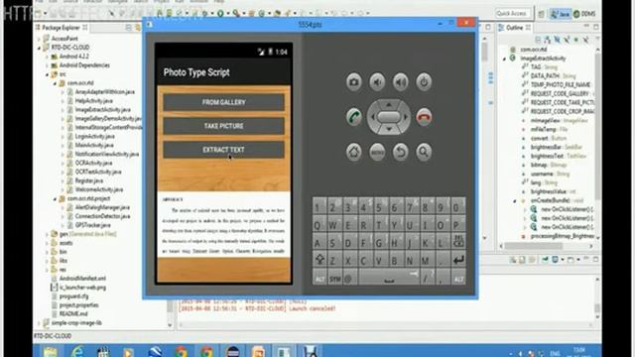Viewport: 635px width, 357px height.
Task: Tap the red end-call button on emulator
Action: click(x=424, y=117)
